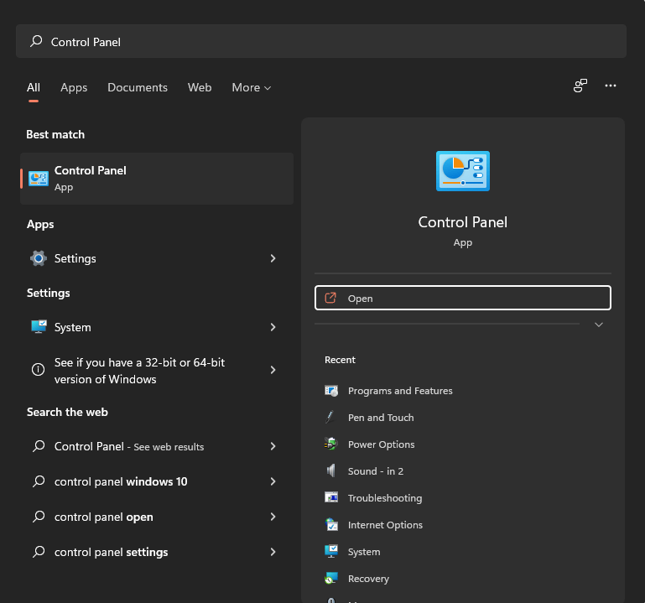Switch to the Apps tab

[x=74, y=87]
